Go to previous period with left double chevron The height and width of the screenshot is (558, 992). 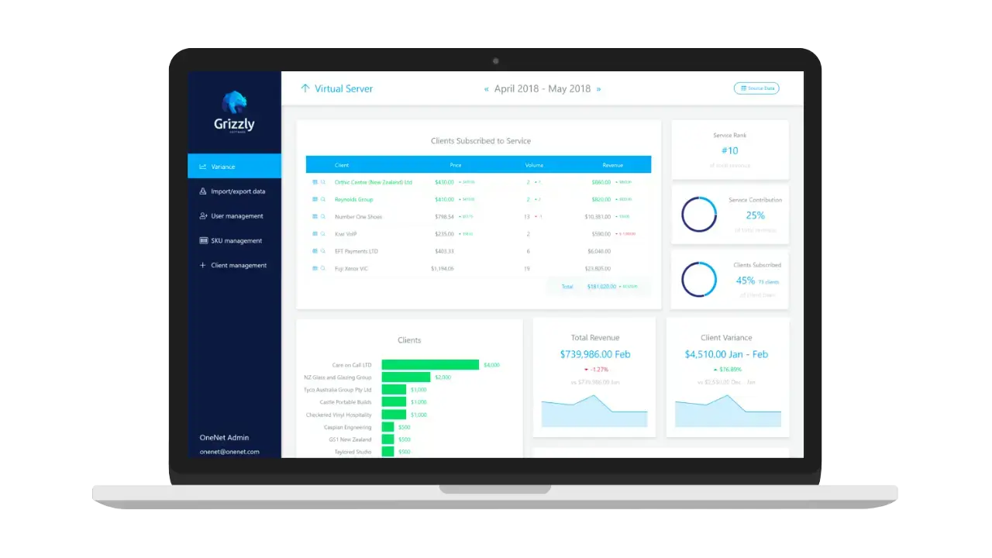point(486,89)
